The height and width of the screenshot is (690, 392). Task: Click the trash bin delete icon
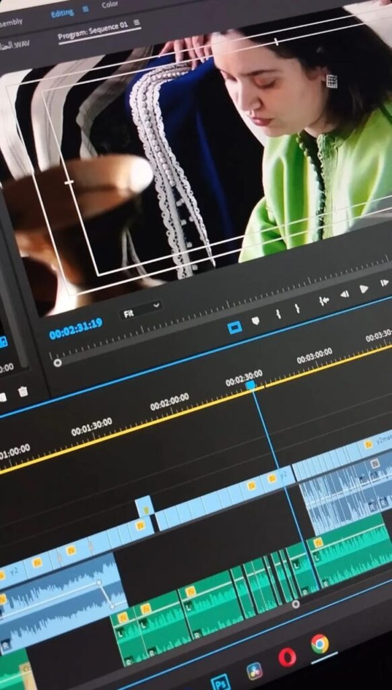pyautogui.click(x=24, y=391)
